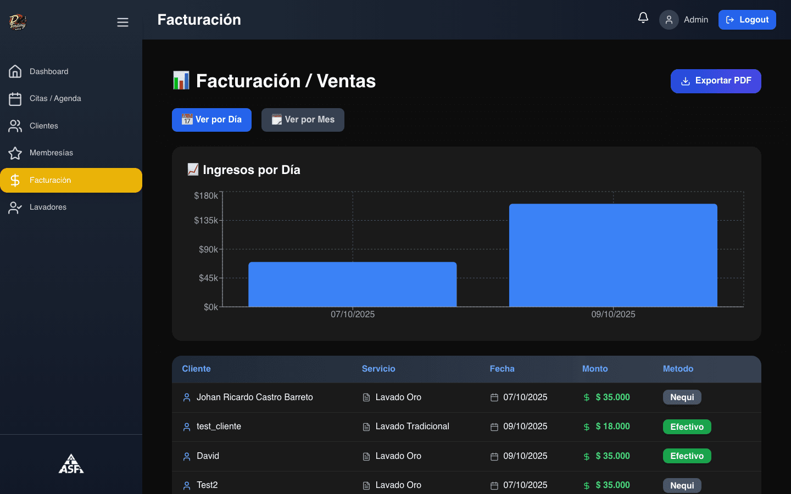Click the Membresías star icon
This screenshot has width=791, height=494.
15,153
